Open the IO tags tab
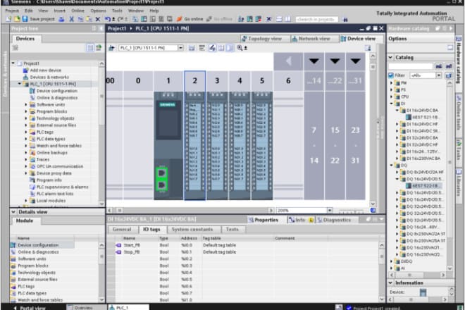 point(151,229)
